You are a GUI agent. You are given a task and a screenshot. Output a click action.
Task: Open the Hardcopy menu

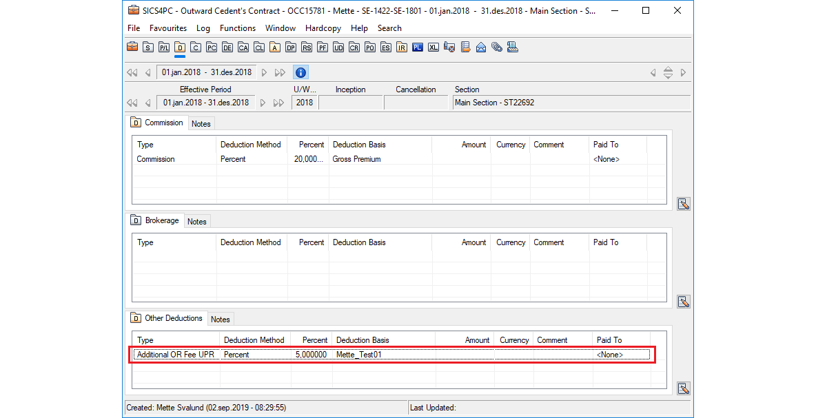tap(323, 28)
